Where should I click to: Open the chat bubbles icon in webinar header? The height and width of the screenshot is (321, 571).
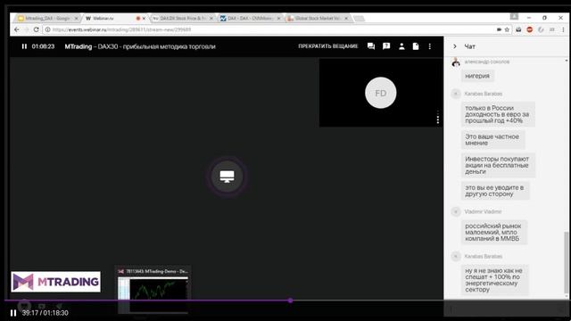point(371,46)
